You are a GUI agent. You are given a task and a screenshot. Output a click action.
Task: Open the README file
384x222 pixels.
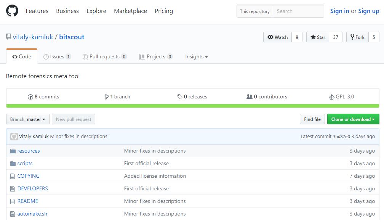click(28, 201)
